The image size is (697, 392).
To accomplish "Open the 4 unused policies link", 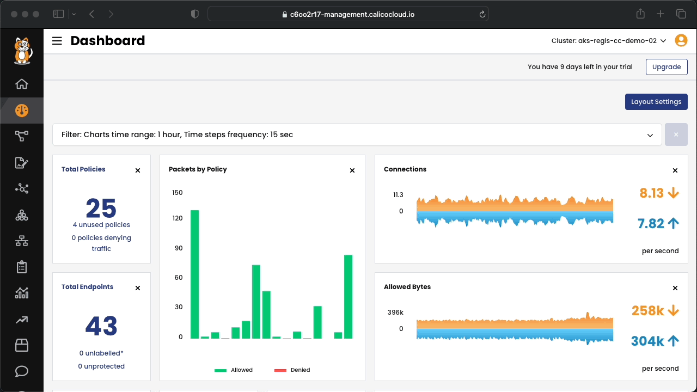I will 101,225.
